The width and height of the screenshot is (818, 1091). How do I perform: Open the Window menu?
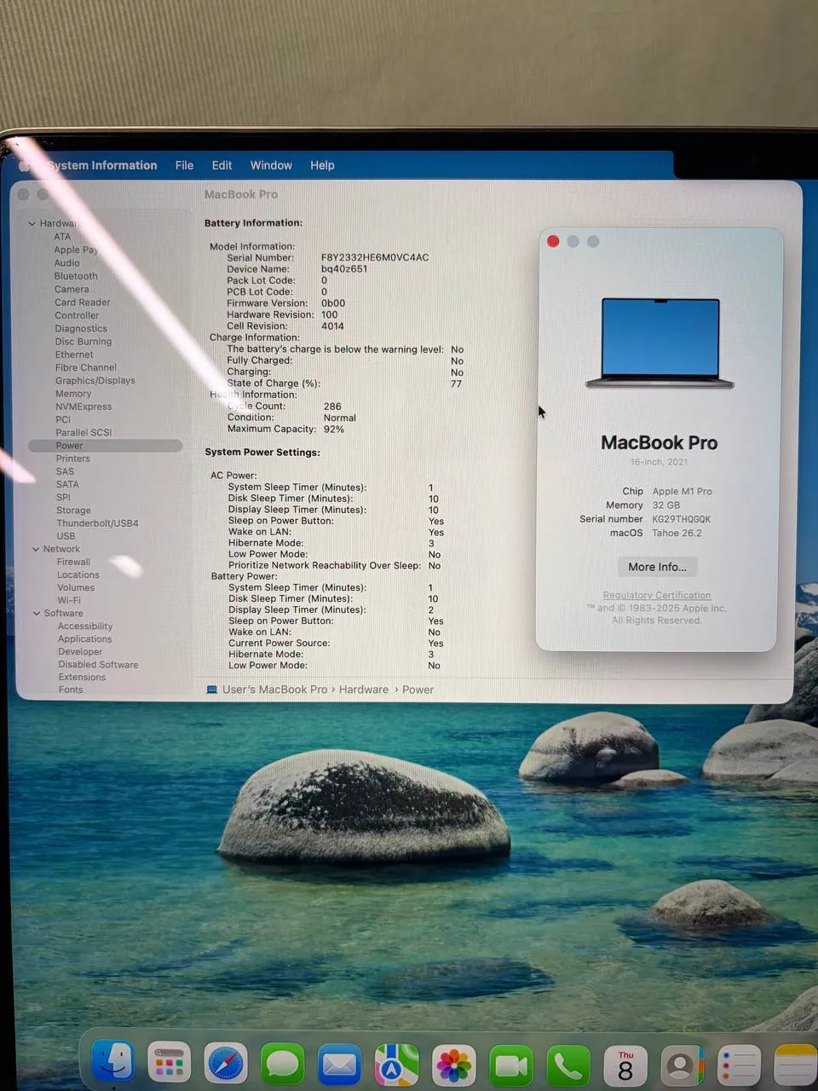(x=271, y=165)
